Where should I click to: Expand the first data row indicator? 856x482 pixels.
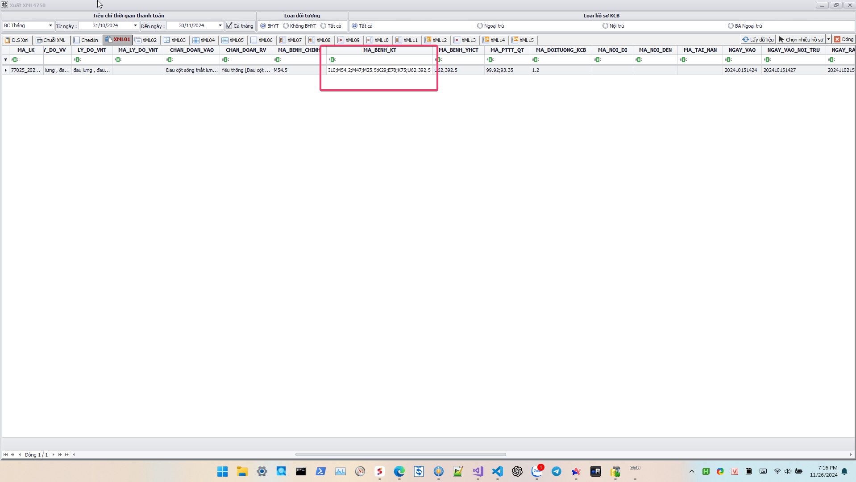coord(5,70)
